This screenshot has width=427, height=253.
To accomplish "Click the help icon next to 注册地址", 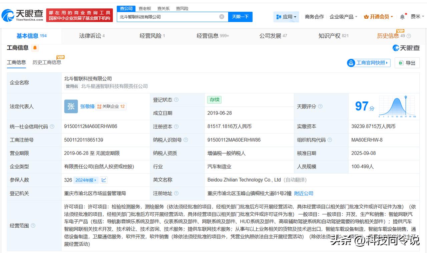I will pyautogui.click(x=176, y=193).
